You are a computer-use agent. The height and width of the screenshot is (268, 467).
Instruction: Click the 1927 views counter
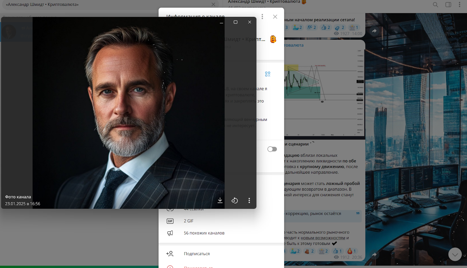(x=341, y=34)
